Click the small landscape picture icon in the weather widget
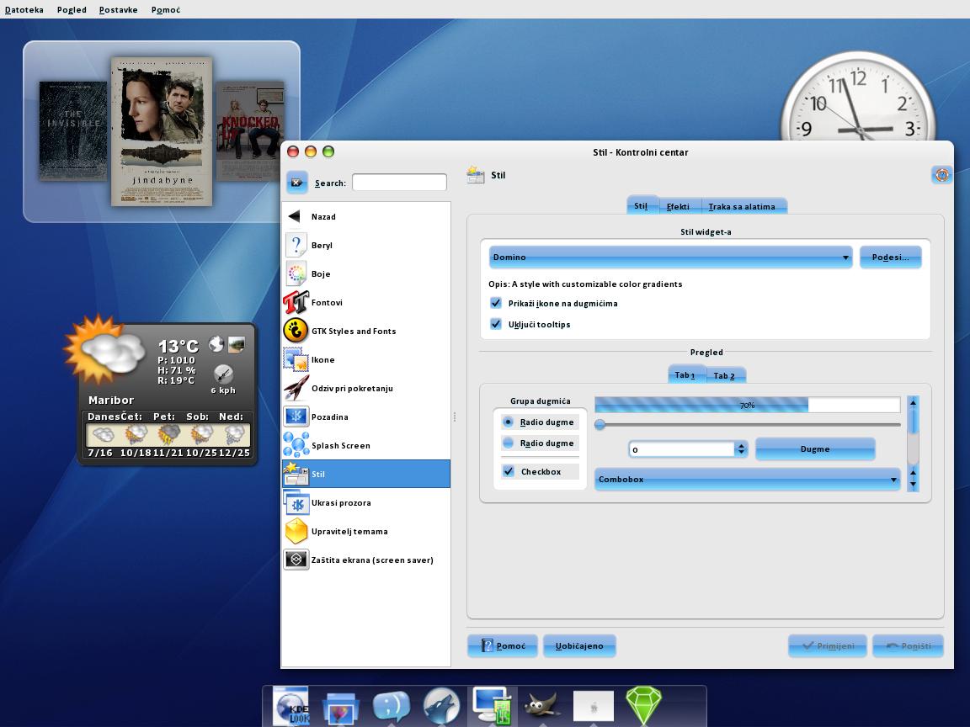Image resolution: width=970 pixels, height=727 pixels. [237, 344]
